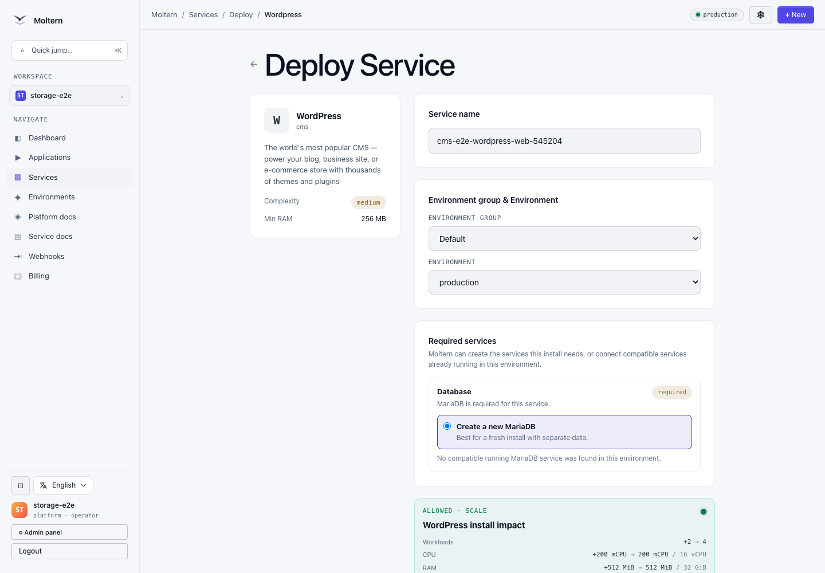Screen dimensions: 825x573
Task: Click the ST workspace badge icon
Action: [x=21, y=96]
